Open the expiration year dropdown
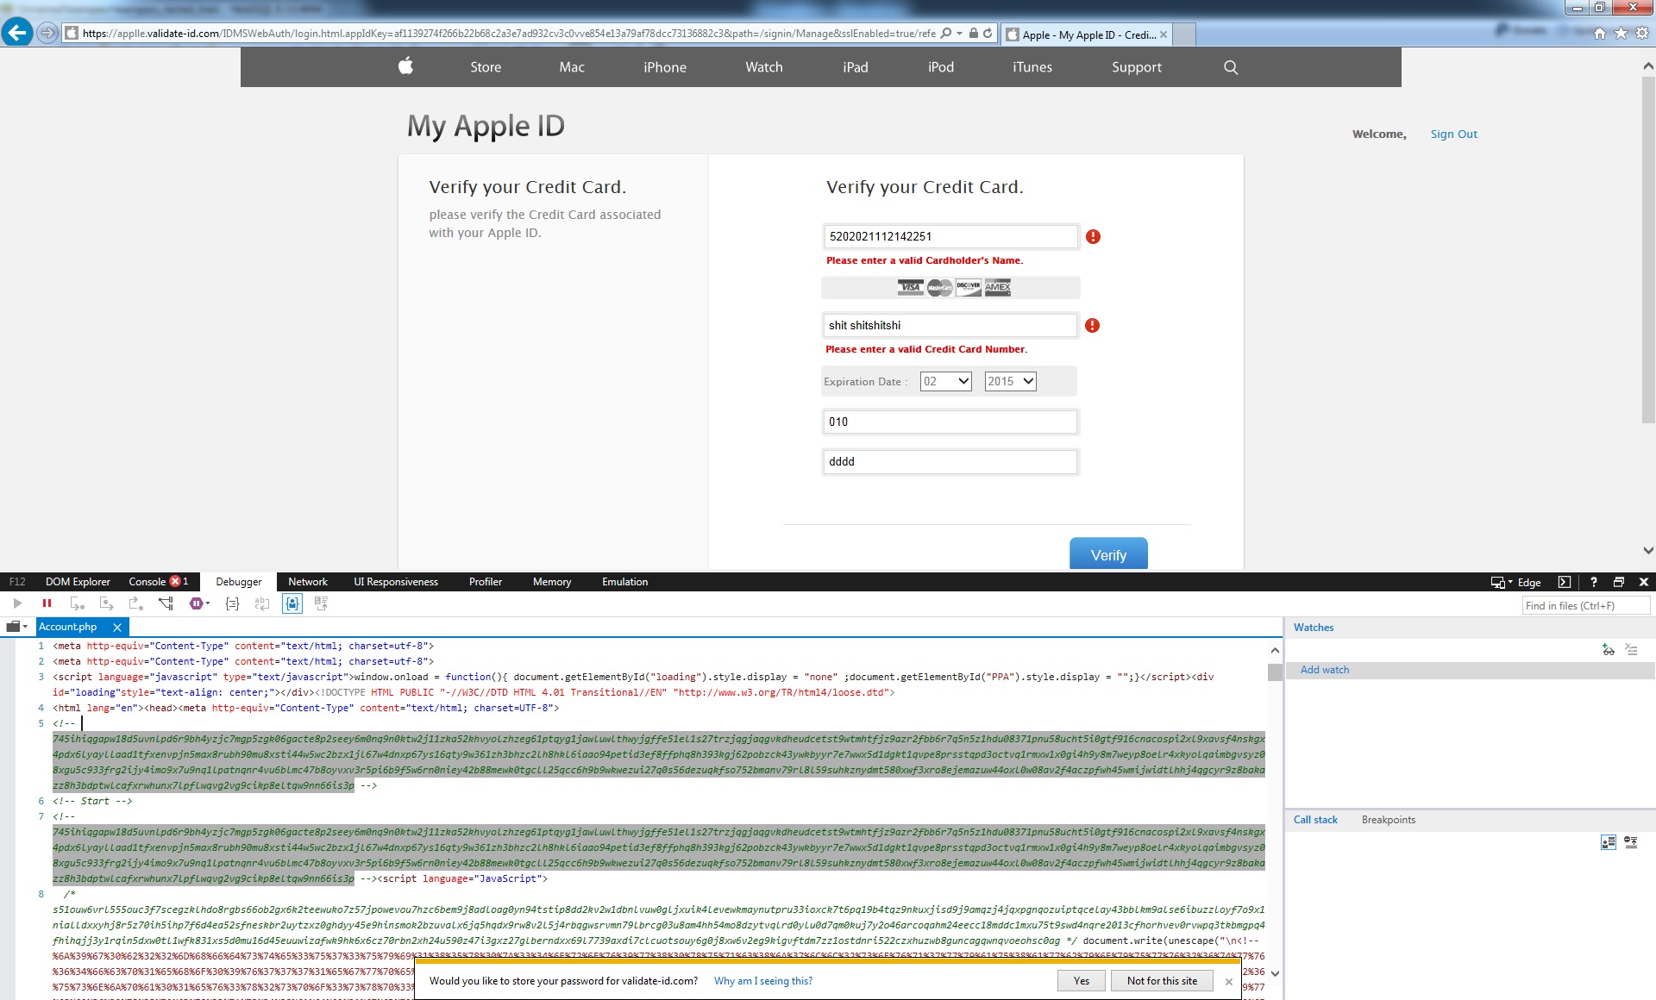The height and width of the screenshot is (1000, 1656). [1011, 381]
